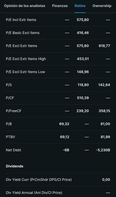The width and height of the screenshot is (116, 197).
Task: Select the Dividends section heading
Action: pos(15,166)
